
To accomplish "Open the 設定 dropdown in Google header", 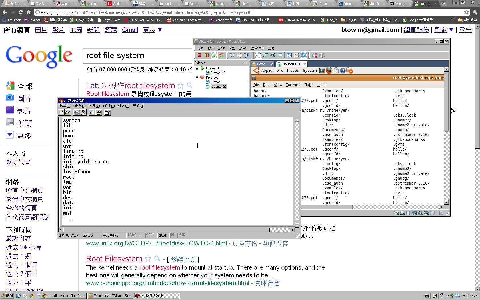I will pos(444,30).
